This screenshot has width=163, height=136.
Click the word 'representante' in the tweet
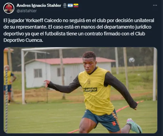31,27
